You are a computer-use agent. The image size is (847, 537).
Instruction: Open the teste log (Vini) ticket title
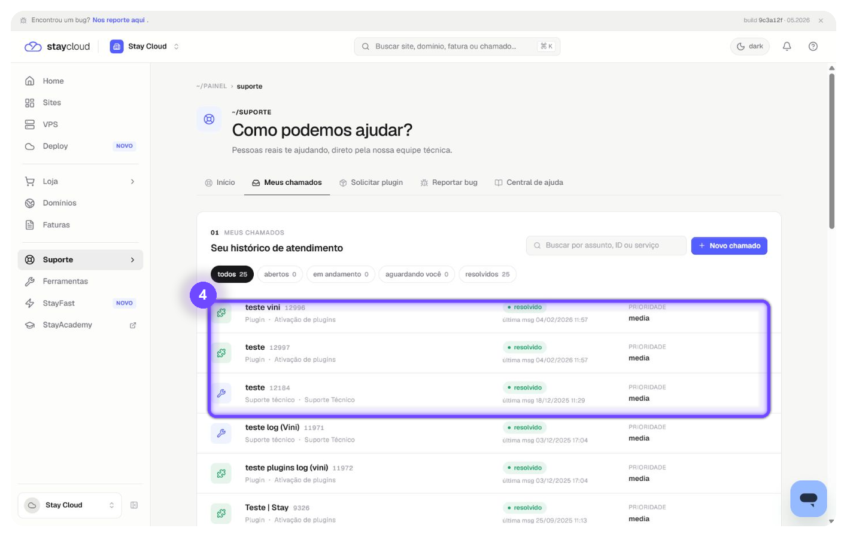[272, 428]
